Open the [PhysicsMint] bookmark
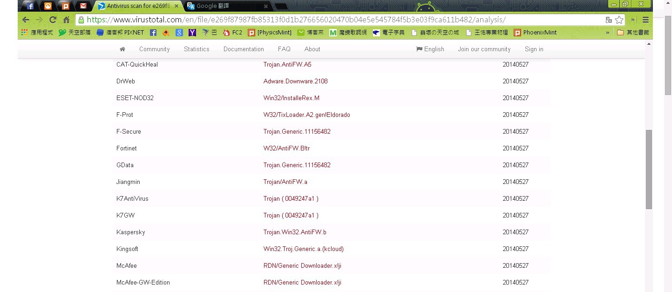The image size is (672, 292). tap(270, 33)
